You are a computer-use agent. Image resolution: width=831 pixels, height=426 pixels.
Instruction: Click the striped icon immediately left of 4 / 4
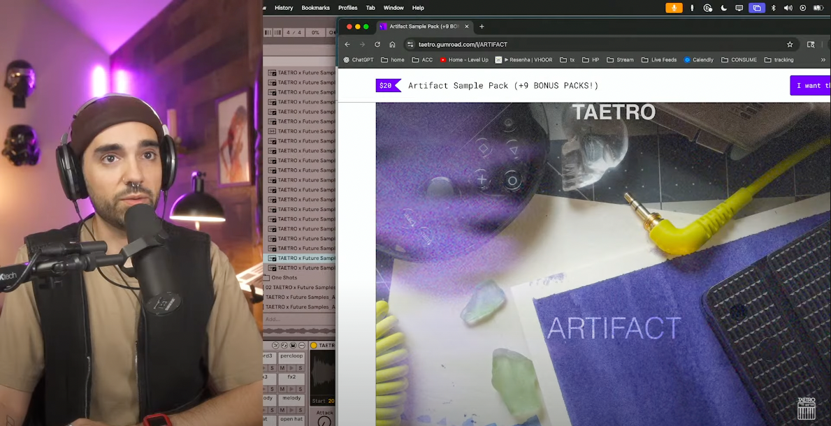277,33
